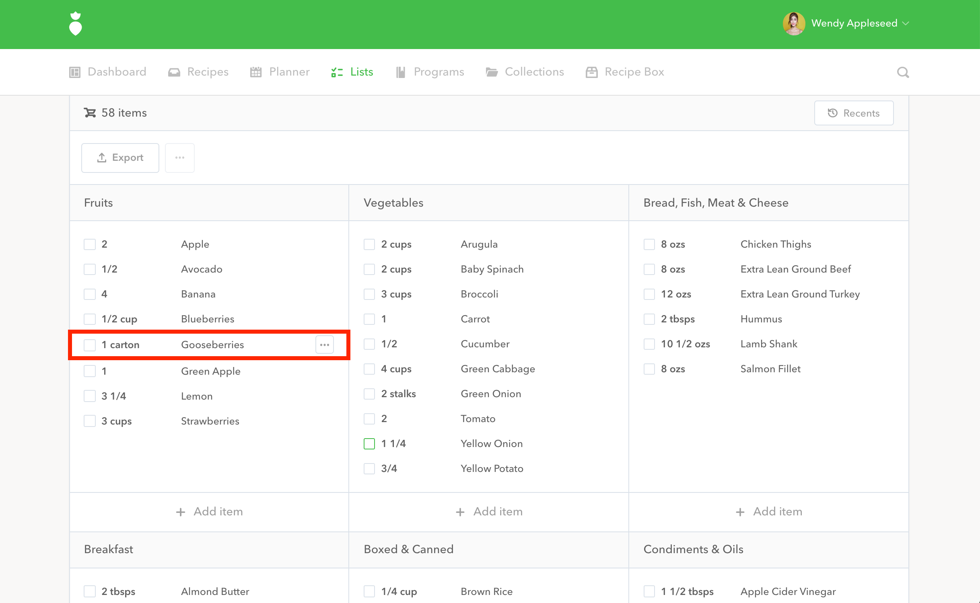This screenshot has width=980, height=603.
Task: Click the app logo icon
Action: tap(76, 24)
